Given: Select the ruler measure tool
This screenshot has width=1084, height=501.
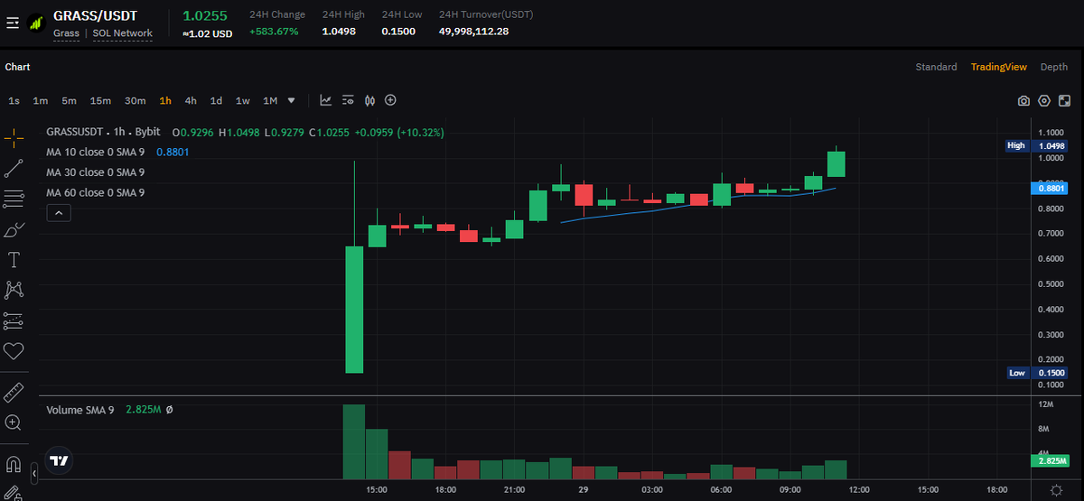Looking at the screenshot, I should pyautogui.click(x=14, y=393).
